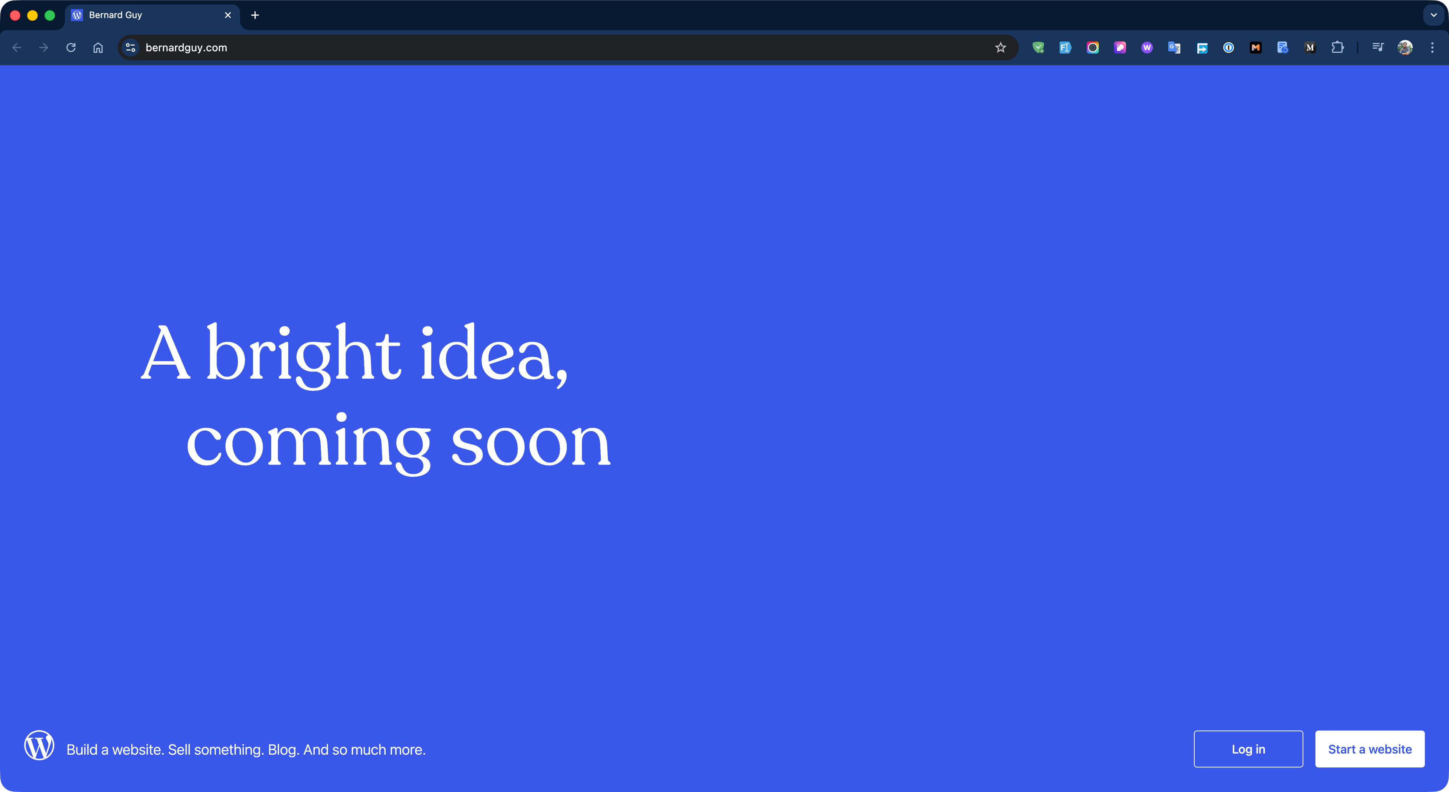1449x792 pixels.
Task: Click the WordPress logo in footer
Action: 39,745
